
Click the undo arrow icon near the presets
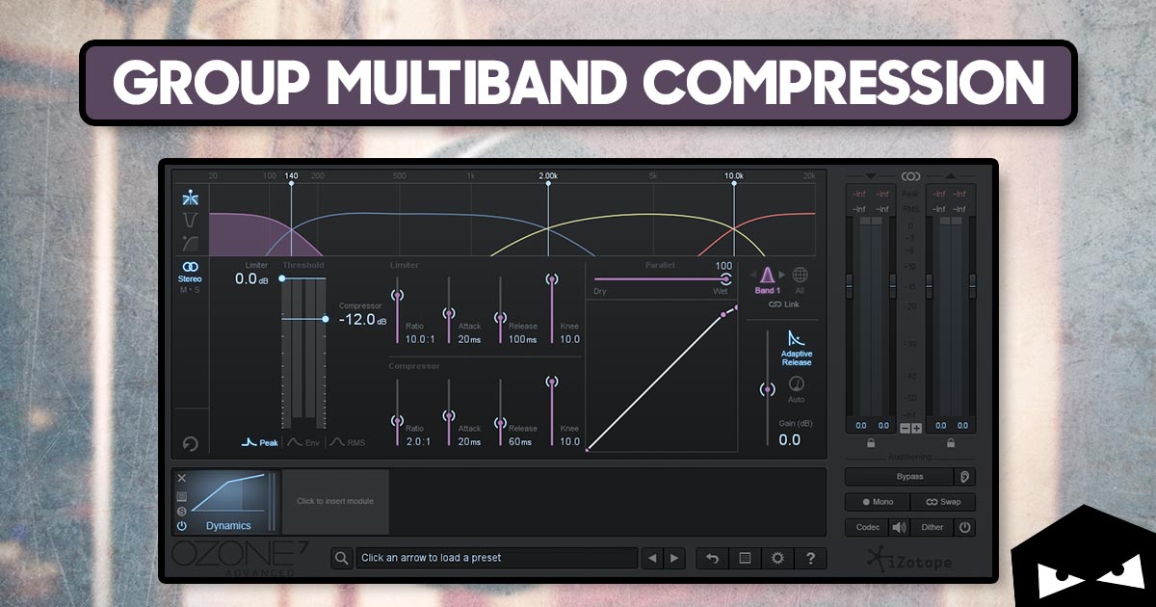pyautogui.click(x=712, y=558)
